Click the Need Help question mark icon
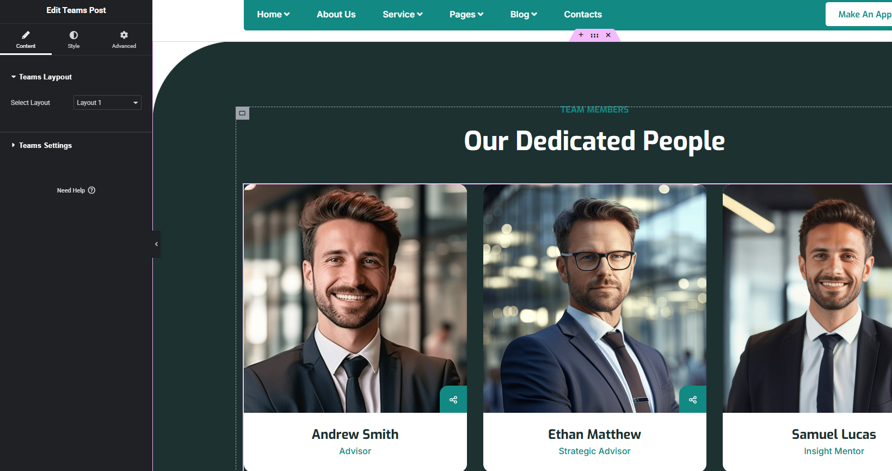Viewport: 892px width, 471px height. 91,190
